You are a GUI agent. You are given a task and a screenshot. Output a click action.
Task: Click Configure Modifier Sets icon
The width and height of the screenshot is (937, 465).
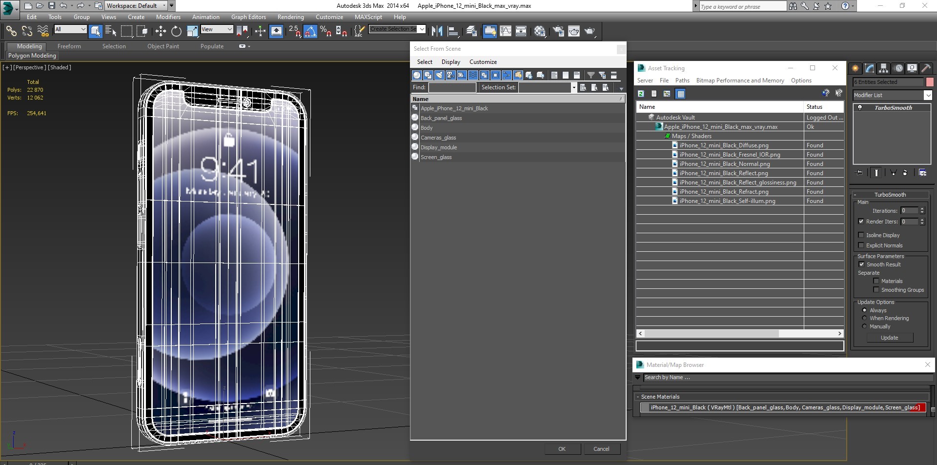[922, 173]
